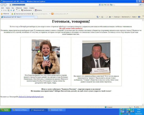Screen dimensions: 144x115
Task: Click the compatibility view icon
Action: pos(102,5)
